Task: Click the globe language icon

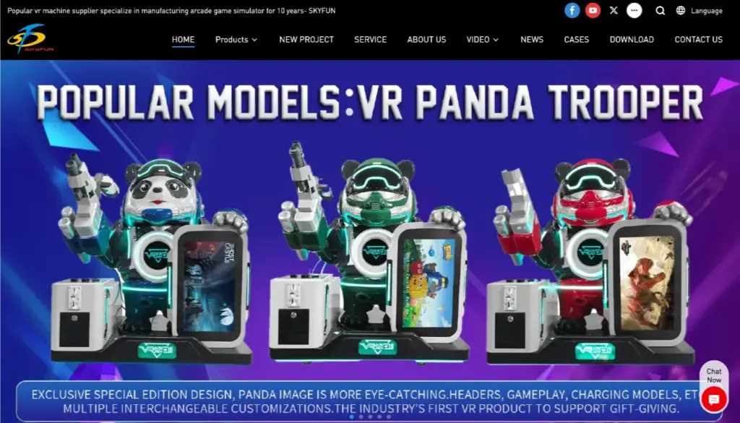Action: (681, 10)
